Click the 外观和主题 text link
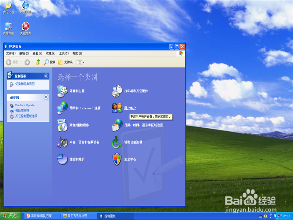293x220 pixels. 77,91
